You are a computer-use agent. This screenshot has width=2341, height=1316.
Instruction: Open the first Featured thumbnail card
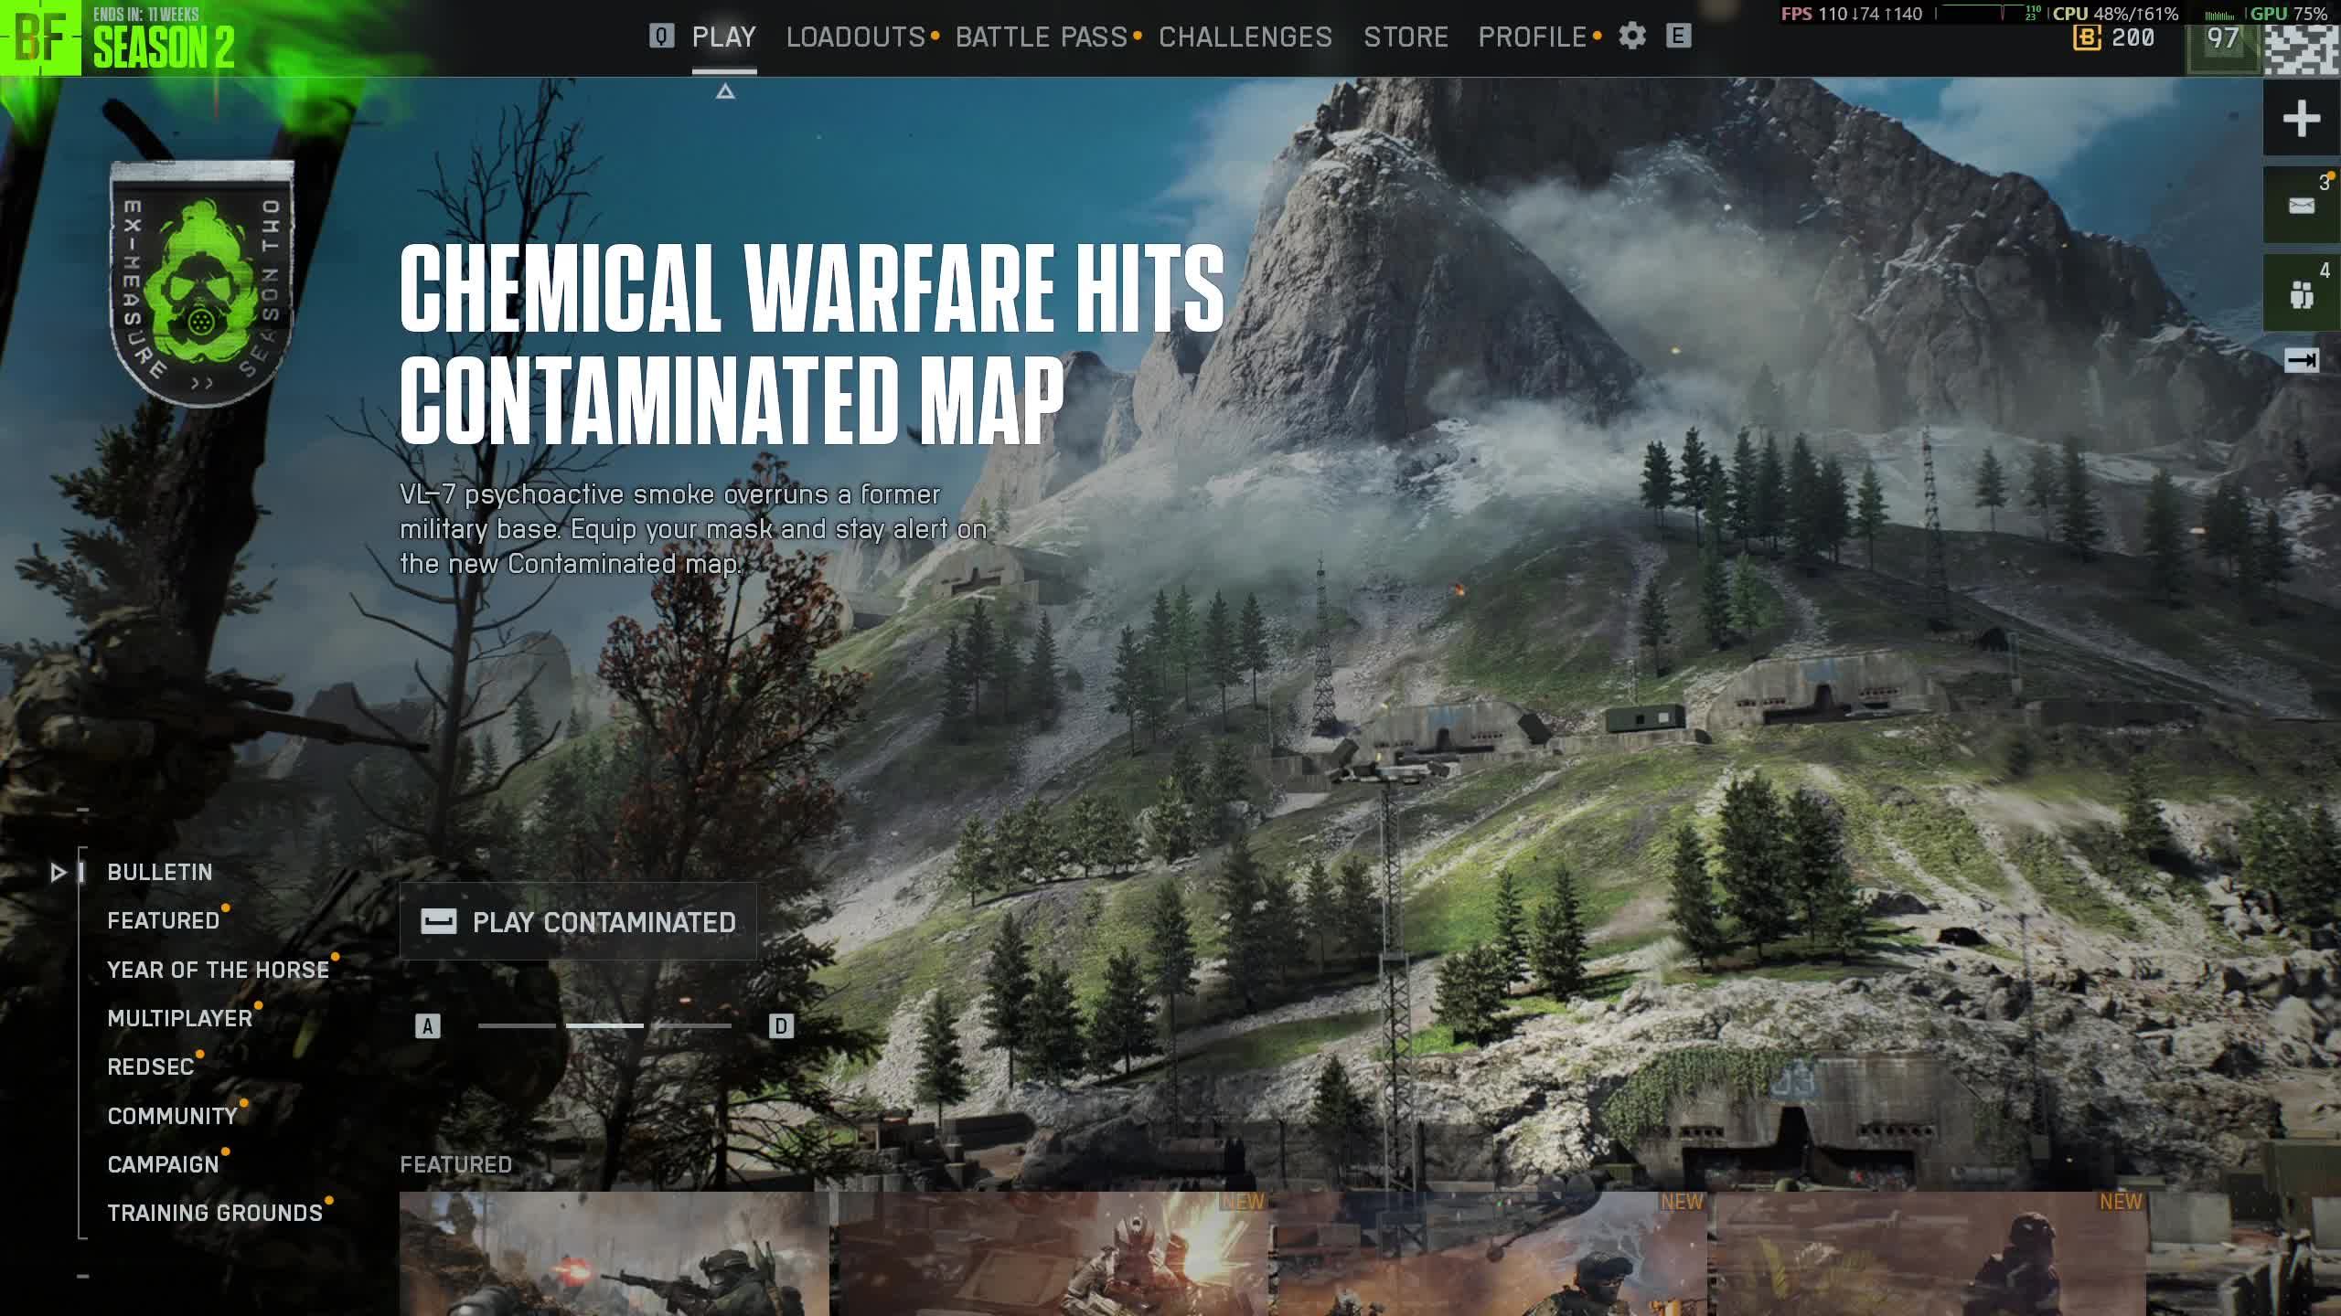click(614, 1254)
